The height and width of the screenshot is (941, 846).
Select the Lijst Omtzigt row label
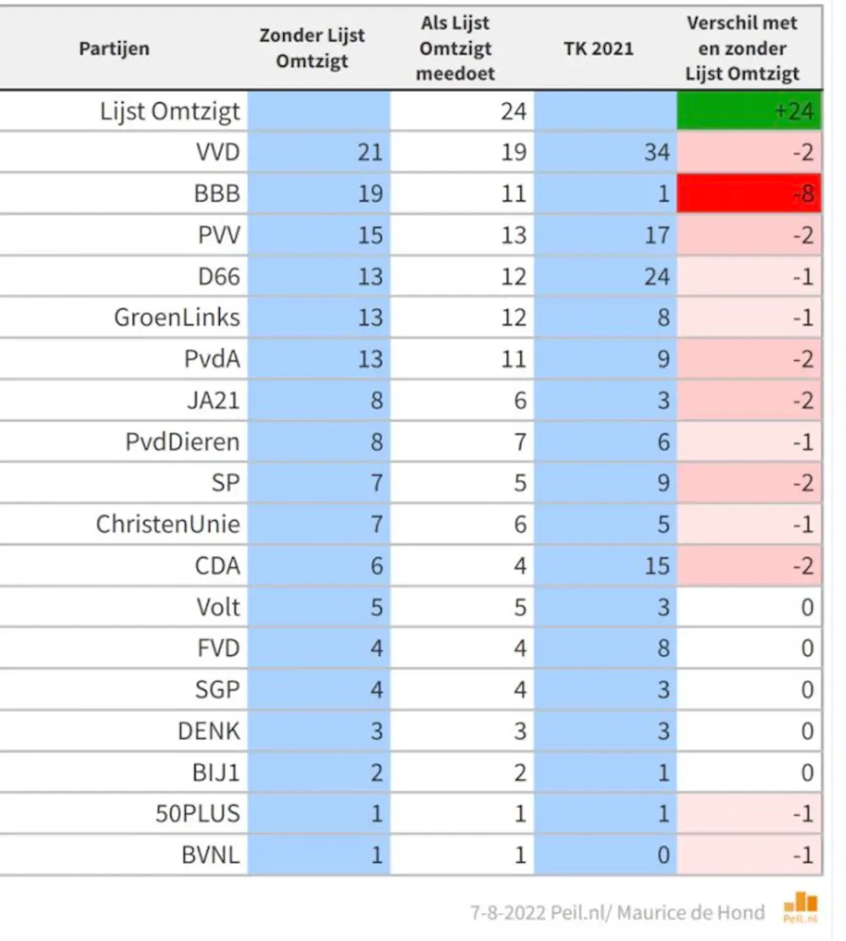(x=170, y=112)
